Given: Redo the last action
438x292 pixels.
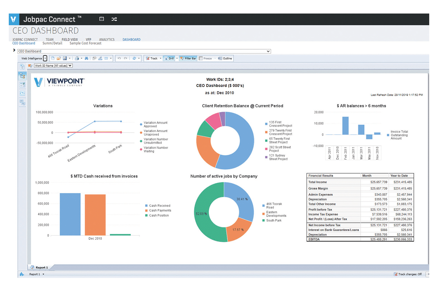Looking at the screenshot, I should tap(126, 58).
